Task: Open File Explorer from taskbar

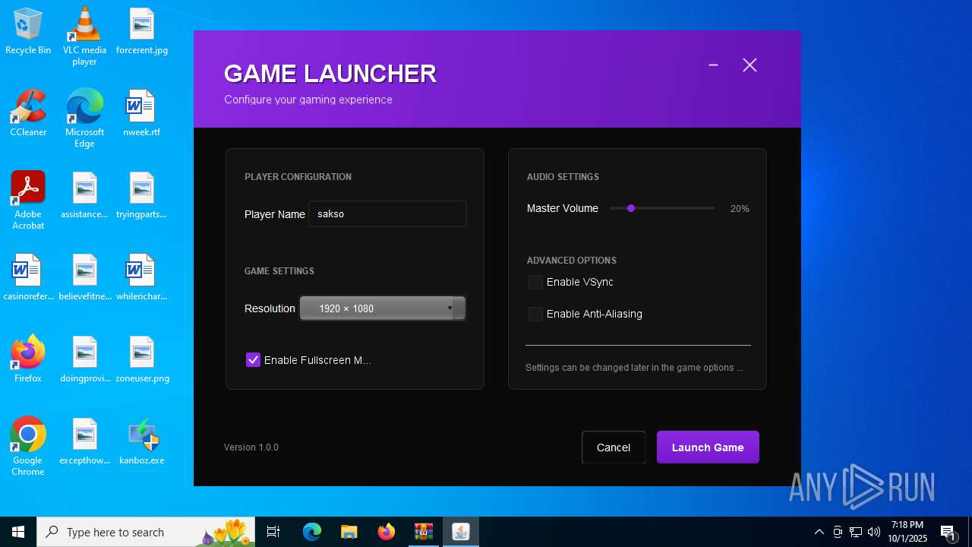Action: click(x=349, y=532)
